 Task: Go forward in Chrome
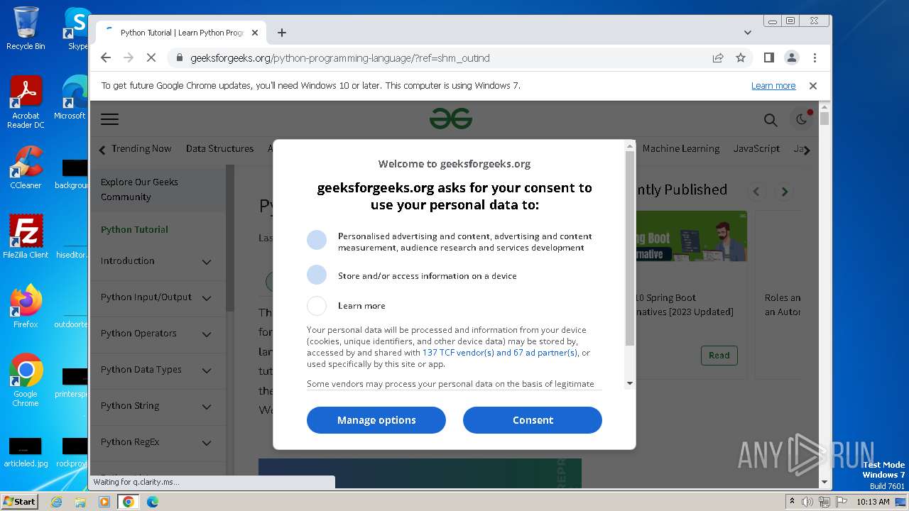click(129, 58)
